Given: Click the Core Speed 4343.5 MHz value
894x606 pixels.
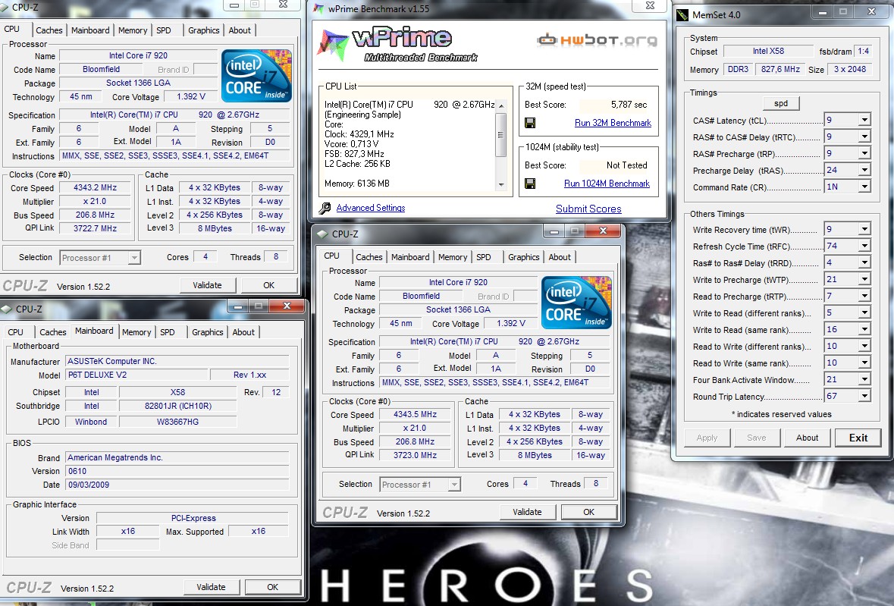Looking at the screenshot, I should click(415, 414).
